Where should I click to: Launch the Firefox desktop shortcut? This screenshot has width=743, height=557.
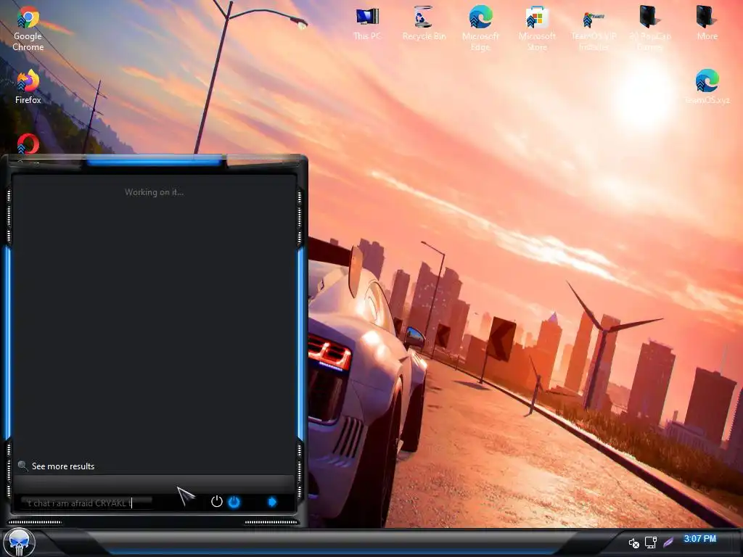click(x=28, y=87)
